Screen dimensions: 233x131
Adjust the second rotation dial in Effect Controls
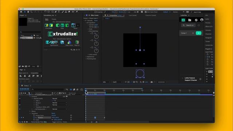(96, 44)
